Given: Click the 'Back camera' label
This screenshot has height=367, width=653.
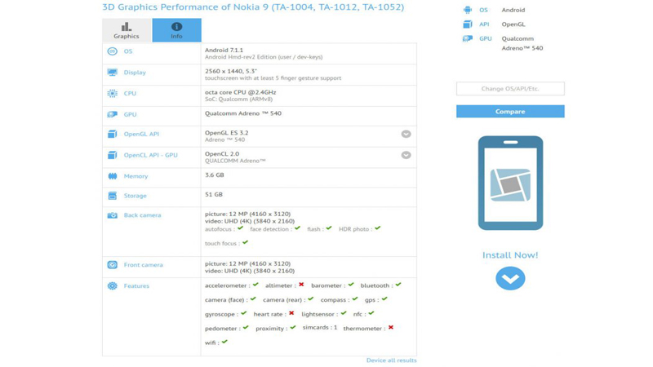Looking at the screenshot, I should [142, 215].
